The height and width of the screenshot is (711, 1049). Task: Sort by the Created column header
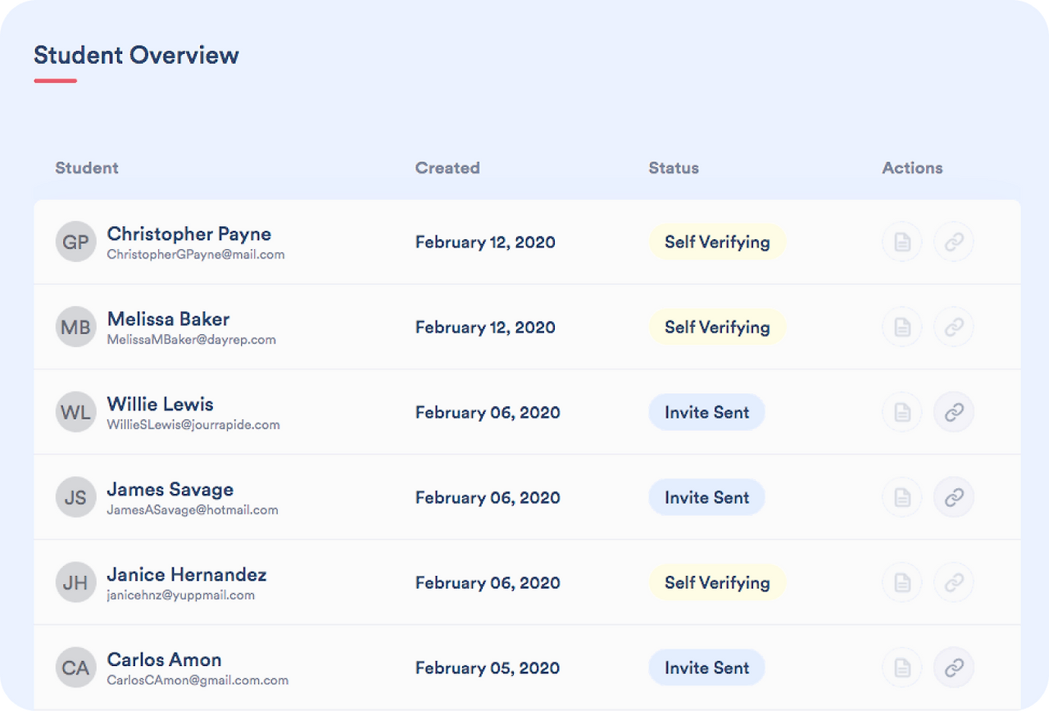pyautogui.click(x=447, y=168)
